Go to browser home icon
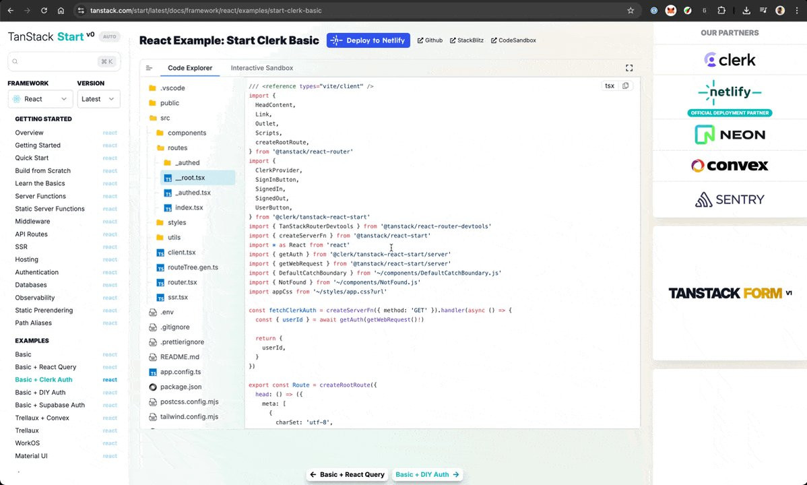 [x=61, y=10]
